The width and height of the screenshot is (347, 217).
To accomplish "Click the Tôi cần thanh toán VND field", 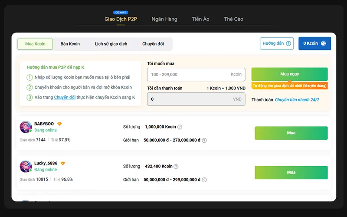I will (x=196, y=99).
